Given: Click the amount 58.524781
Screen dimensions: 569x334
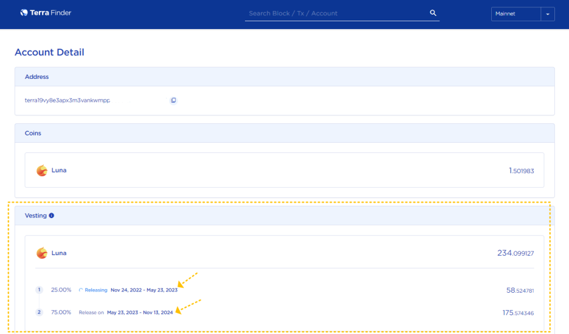Looking at the screenshot, I should tap(520, 290).
